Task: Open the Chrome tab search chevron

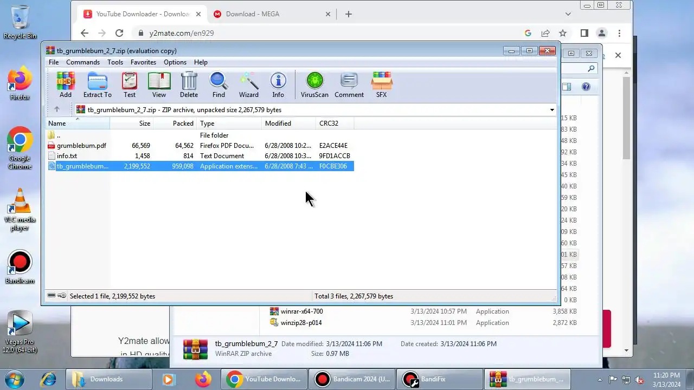Action: [x=568, y=14]
